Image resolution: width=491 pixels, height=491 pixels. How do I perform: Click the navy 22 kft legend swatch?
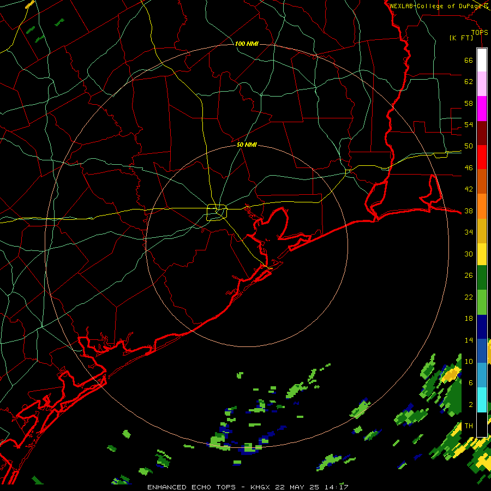coord(482,327)
